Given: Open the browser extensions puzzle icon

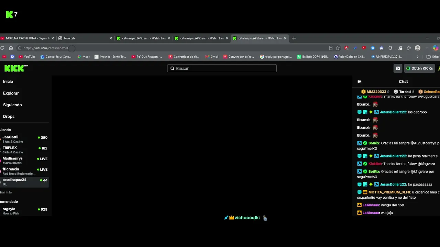Looking at the screenshot, I should 390,48.
